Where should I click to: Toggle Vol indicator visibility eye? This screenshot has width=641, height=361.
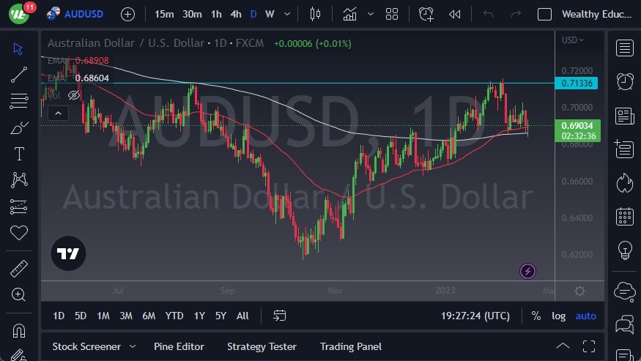pyautogui.click(x=74, y=95)
